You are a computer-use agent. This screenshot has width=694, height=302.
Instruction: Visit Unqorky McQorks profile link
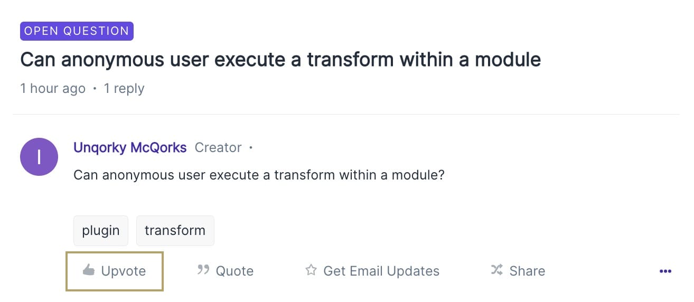pyautogui.click(x=130, y=147)
